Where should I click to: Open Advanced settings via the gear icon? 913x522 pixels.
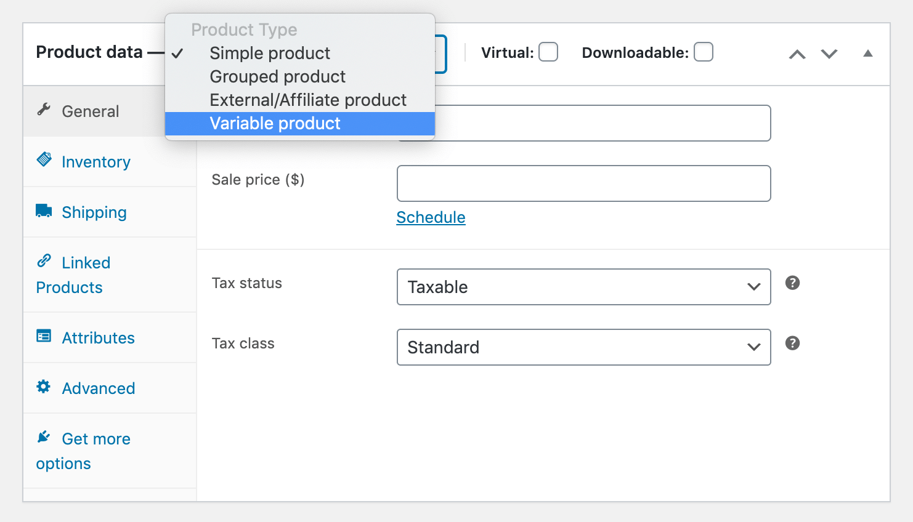[43, 387]
